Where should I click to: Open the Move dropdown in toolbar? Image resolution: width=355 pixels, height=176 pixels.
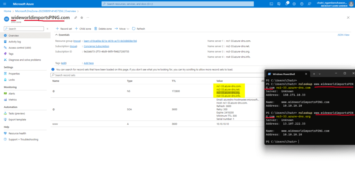[x=122, y=29]
